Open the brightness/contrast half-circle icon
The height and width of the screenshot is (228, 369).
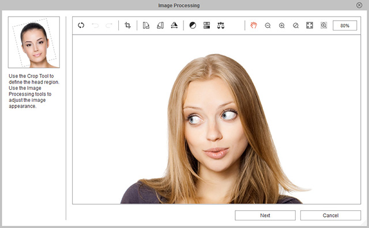coord(193,25)
